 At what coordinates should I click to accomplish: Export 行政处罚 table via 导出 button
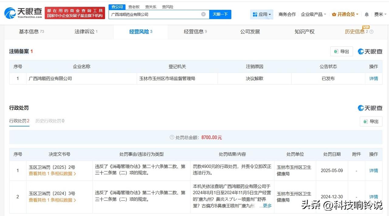click(371, 121)
